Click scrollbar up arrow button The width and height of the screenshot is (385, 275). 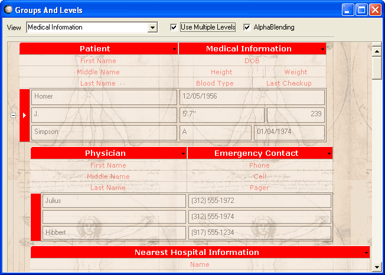tap(377, 51)
